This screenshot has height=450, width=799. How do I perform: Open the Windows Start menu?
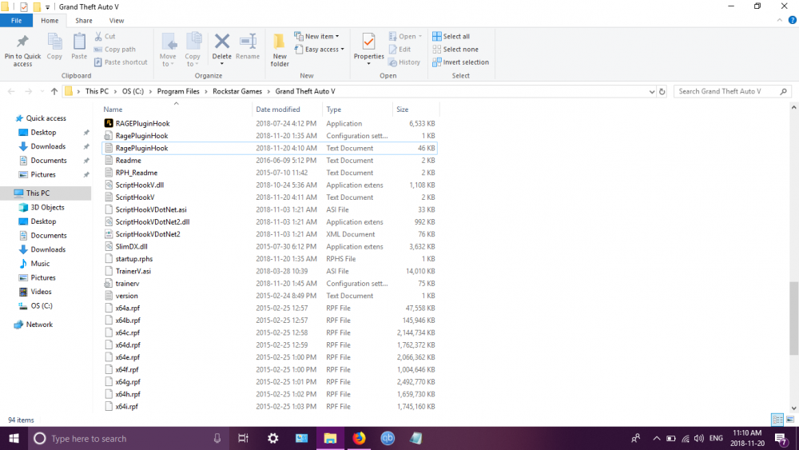(x=14, y=438)
